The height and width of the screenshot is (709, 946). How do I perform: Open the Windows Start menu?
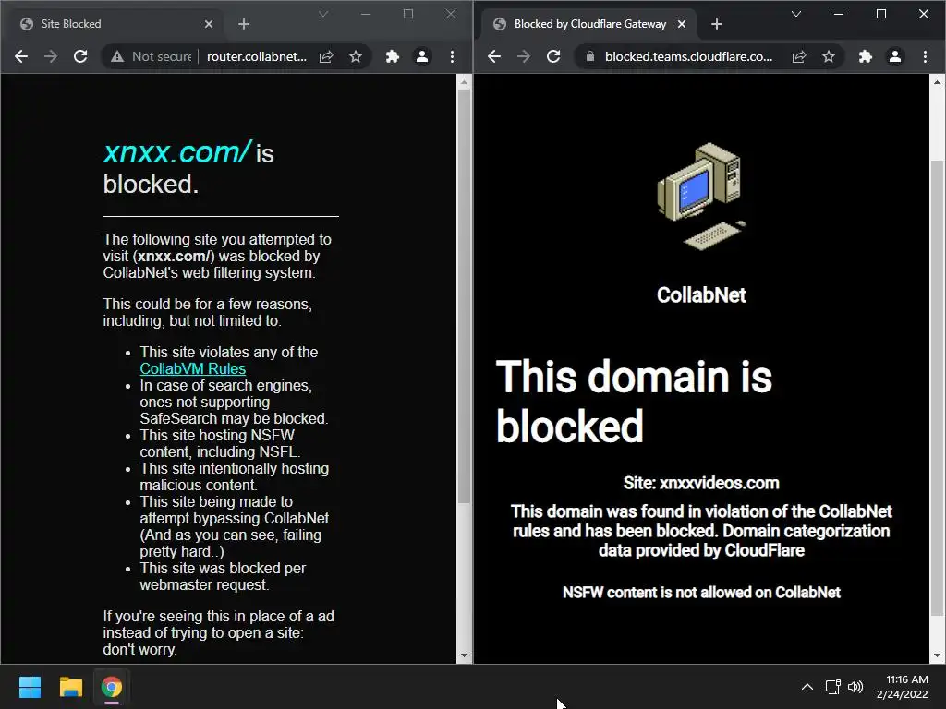[x=30, y=687]
